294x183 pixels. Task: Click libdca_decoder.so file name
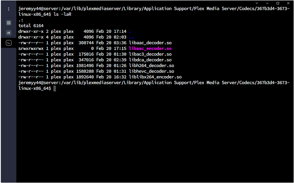pyautogui.click(x=150, y=60)
